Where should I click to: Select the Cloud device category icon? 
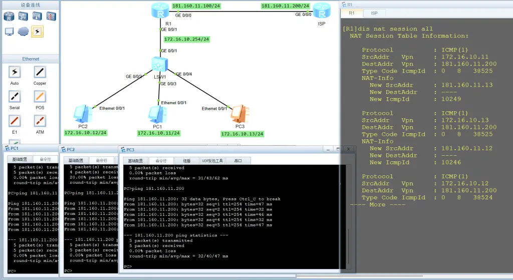(x=23, y=32)
